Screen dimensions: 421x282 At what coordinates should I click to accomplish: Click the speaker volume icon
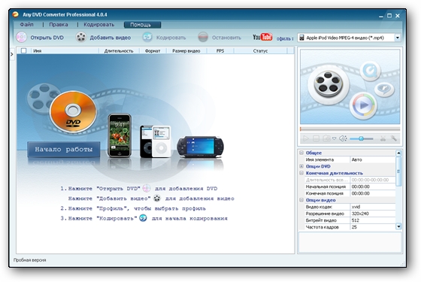343,138
